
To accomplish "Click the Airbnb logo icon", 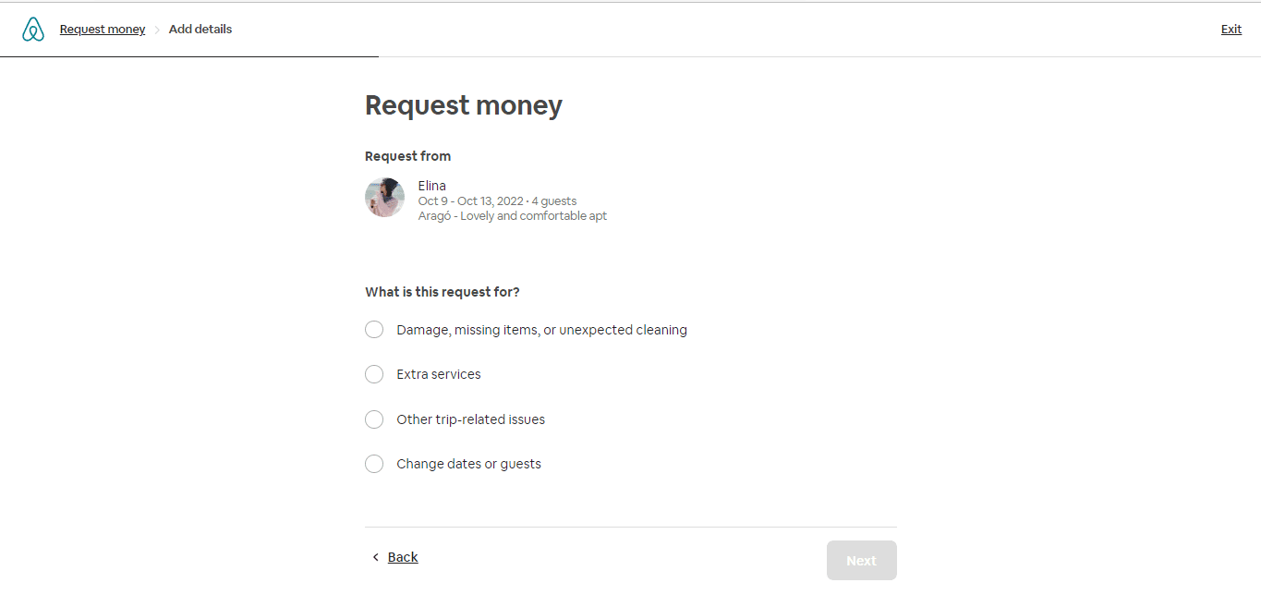I will (x=33, y=29).
